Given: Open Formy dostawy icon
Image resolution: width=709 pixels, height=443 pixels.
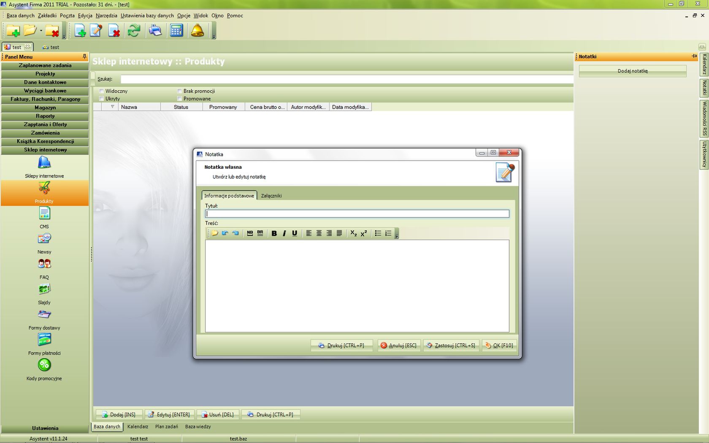Looking at the screenshot, I should click(44, 319).
